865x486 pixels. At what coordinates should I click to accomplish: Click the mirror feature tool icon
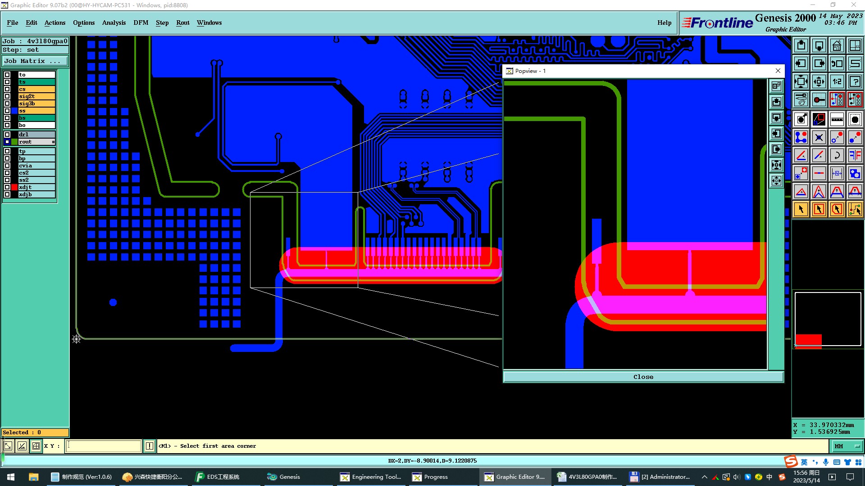pos(855,155)
